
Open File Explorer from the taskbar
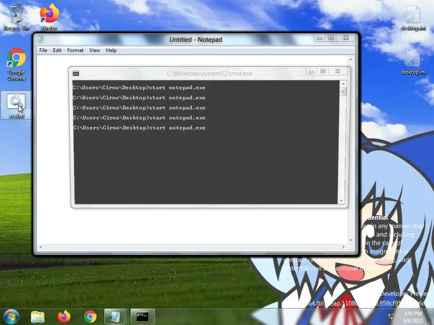pyautogui.click(x=38, y=317)
